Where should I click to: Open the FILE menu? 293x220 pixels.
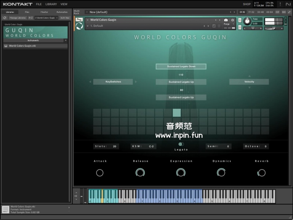38,4
